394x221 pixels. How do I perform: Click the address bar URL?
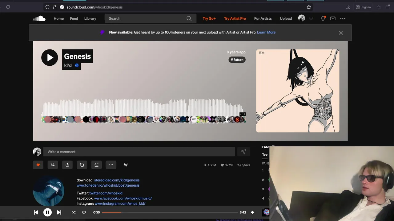click(x=94, y=7)
